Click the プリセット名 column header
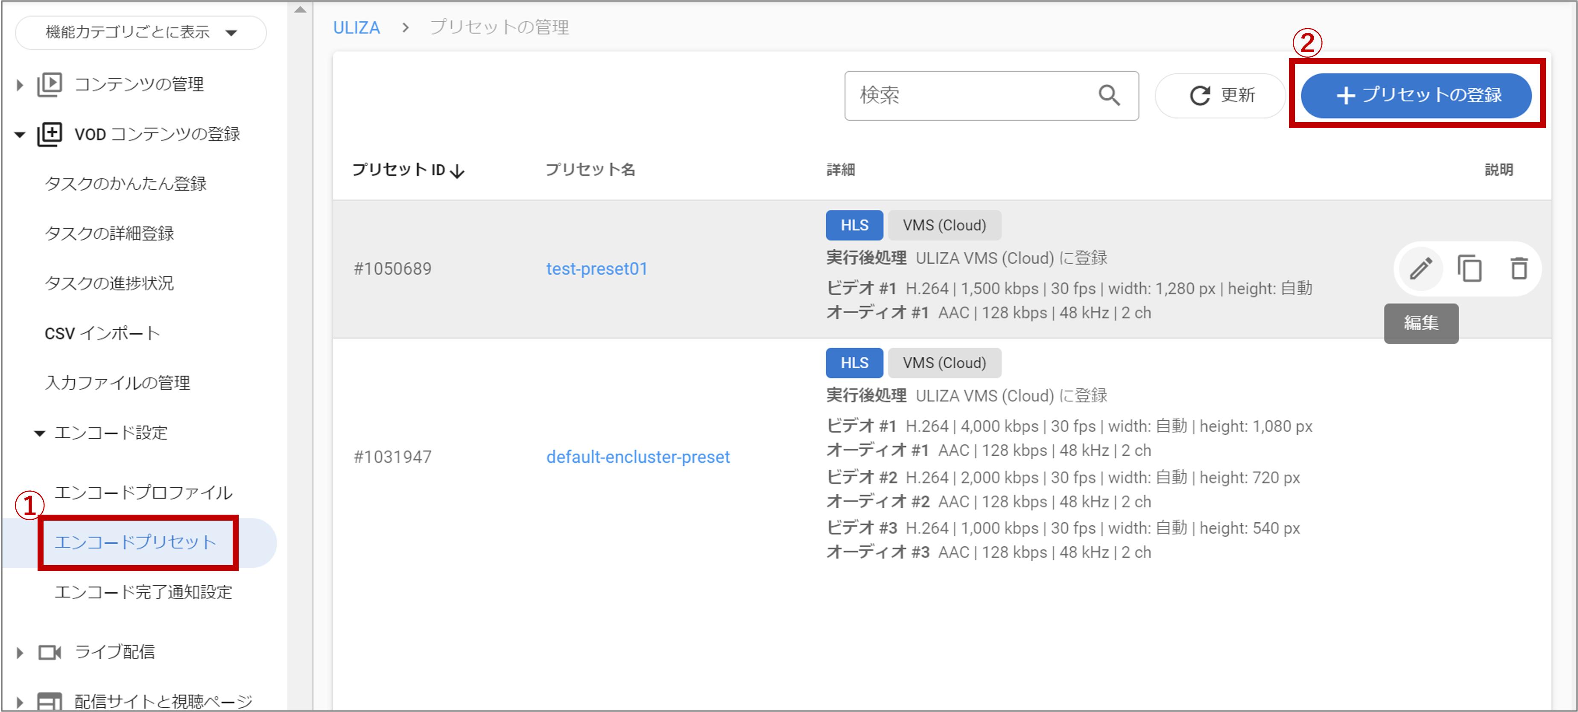1578x712 pixels. point(590,170)
